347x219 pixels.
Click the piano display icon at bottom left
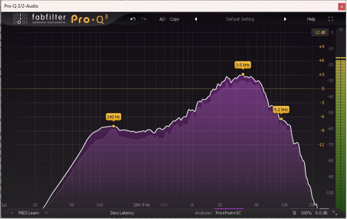point(4,205)
